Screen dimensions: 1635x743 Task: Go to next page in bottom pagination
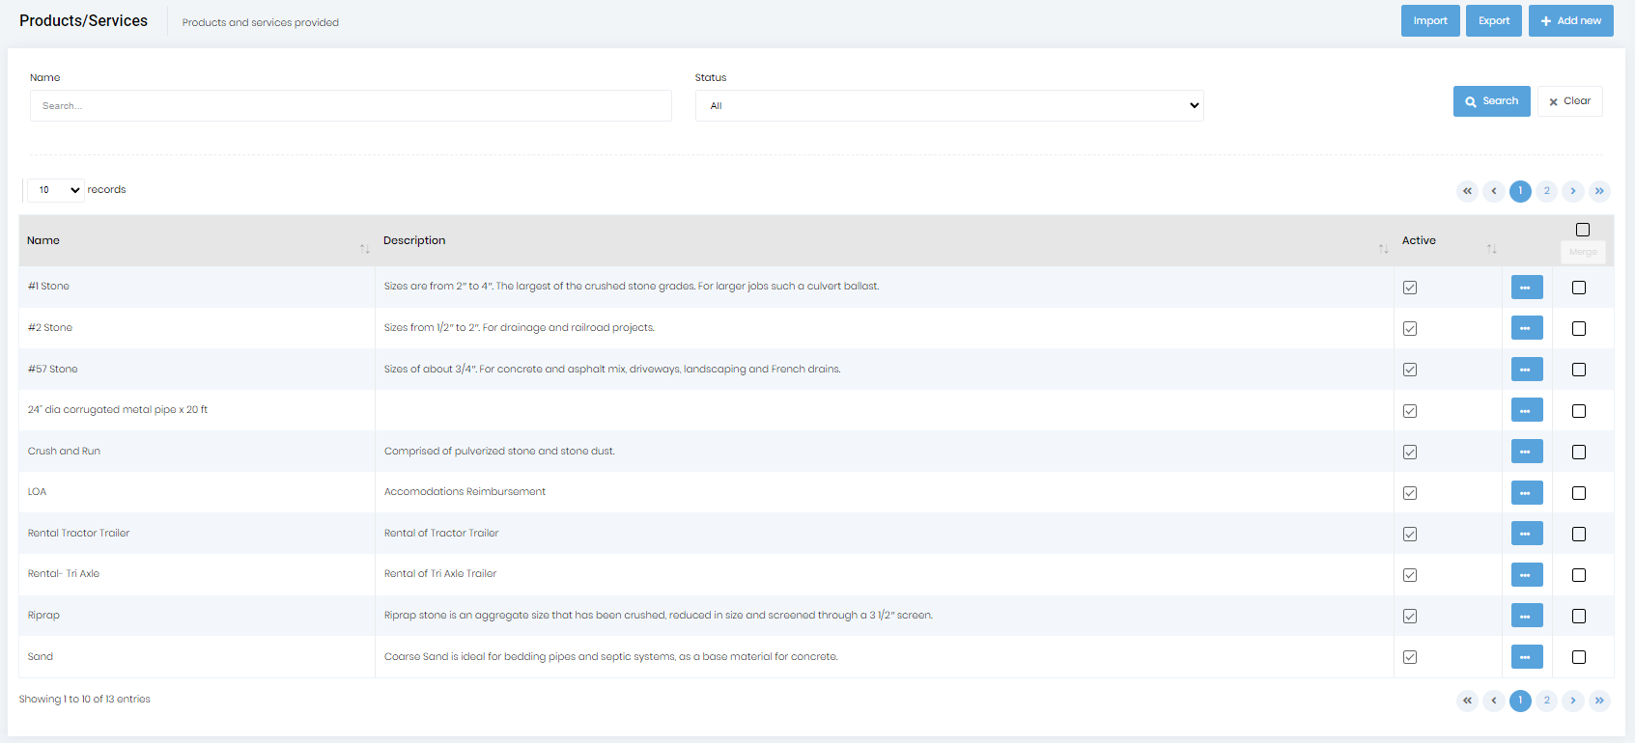1573,701
